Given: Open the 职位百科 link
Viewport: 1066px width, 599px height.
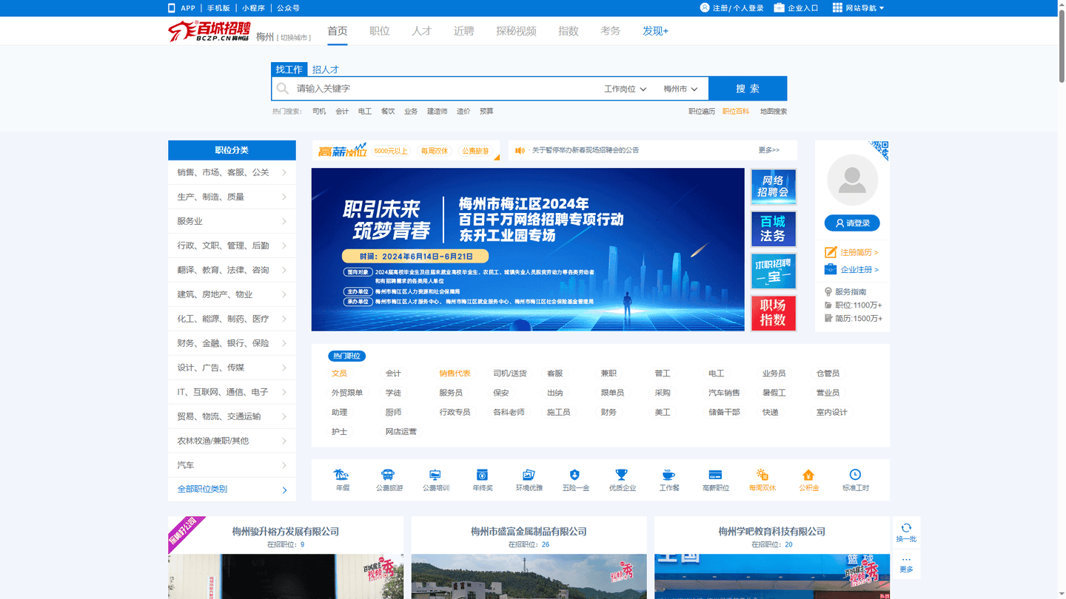Looking at the screenshot, I should pyautogui.click(x=736, y=112).
